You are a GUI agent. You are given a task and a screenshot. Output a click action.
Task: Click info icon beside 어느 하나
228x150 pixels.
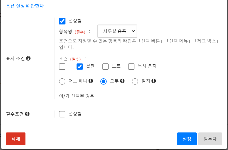pos(91,81)
